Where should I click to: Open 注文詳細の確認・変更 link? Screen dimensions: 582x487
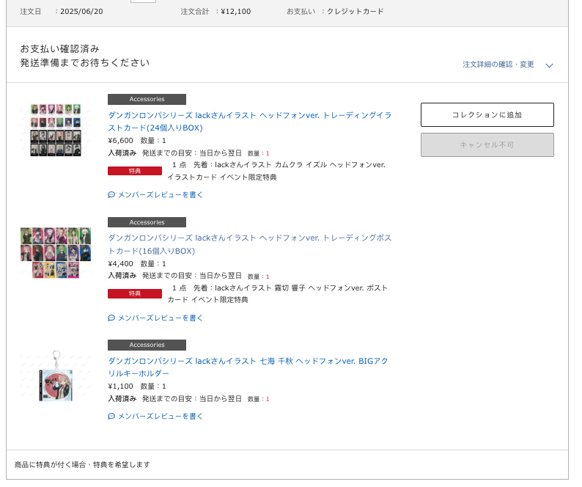click(x=498, y=65)
